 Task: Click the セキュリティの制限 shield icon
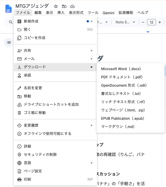pos(19,155)
